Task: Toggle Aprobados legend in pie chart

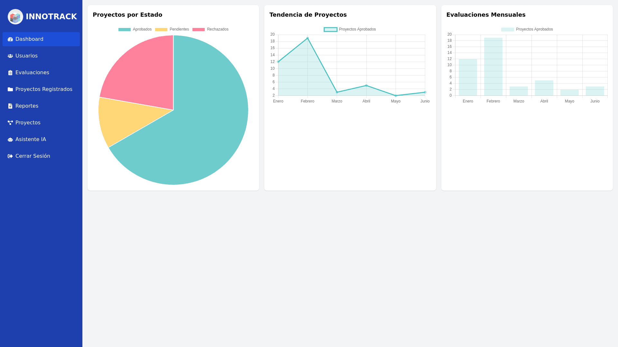Action: (x=135, y=29)
